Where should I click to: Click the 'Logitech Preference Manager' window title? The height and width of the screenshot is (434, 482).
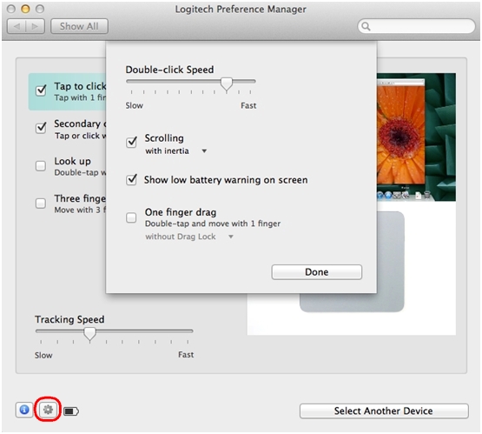241,10
